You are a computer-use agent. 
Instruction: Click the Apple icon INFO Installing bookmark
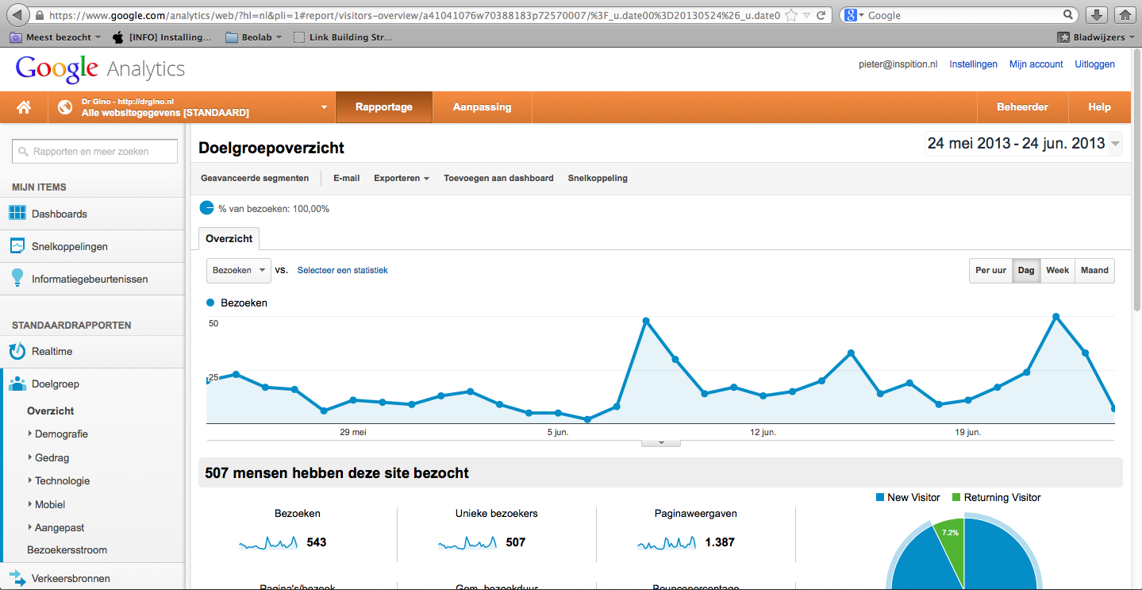click(x=118, y=37)
